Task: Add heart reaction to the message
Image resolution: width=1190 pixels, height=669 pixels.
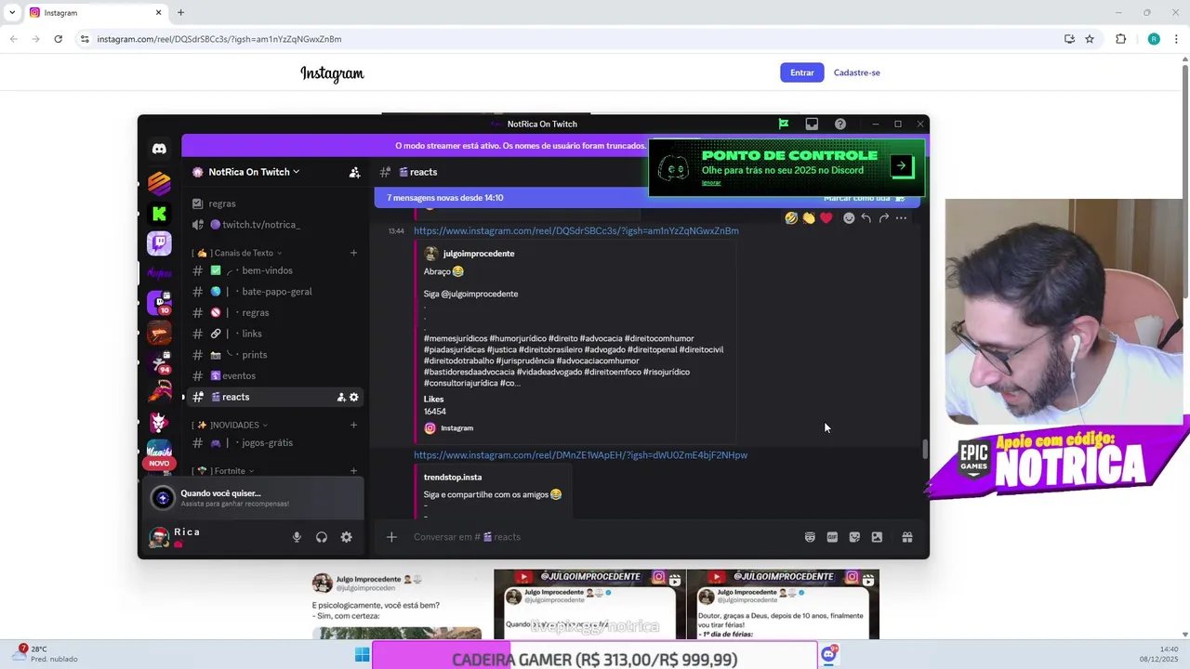Action: 826,218
